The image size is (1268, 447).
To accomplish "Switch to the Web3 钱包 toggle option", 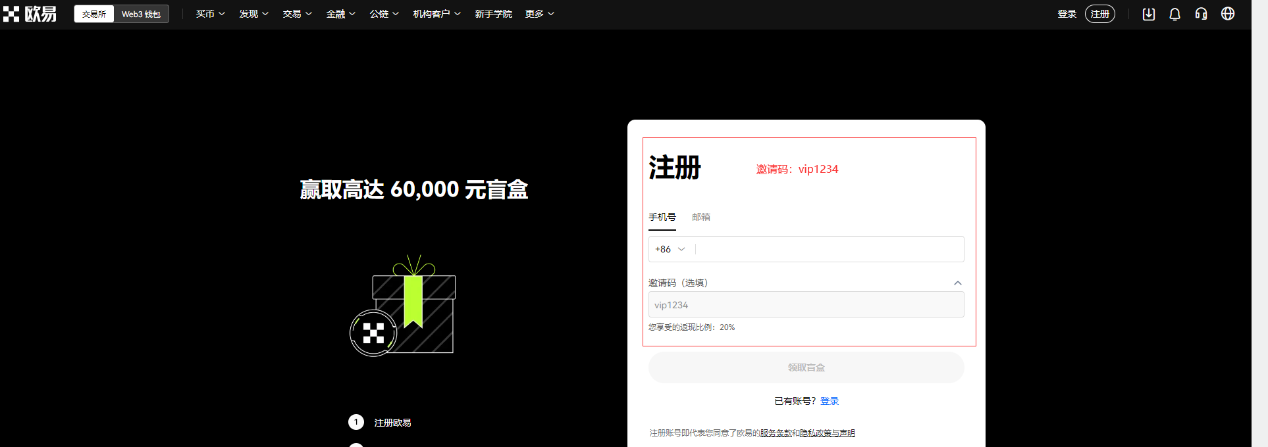I will 141,14.
